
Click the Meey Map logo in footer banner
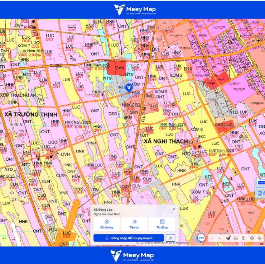coord(132,255)
